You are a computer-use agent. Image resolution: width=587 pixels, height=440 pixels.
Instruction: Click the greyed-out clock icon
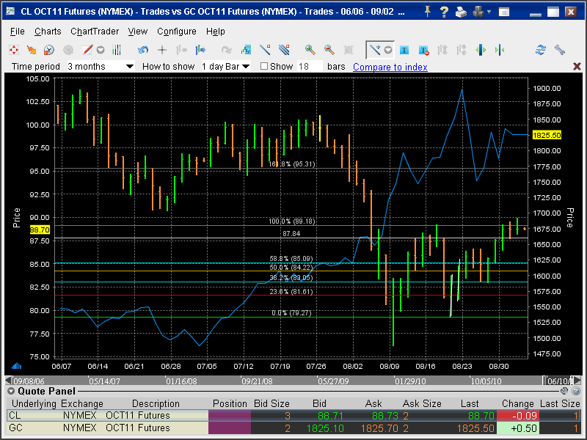68,50
